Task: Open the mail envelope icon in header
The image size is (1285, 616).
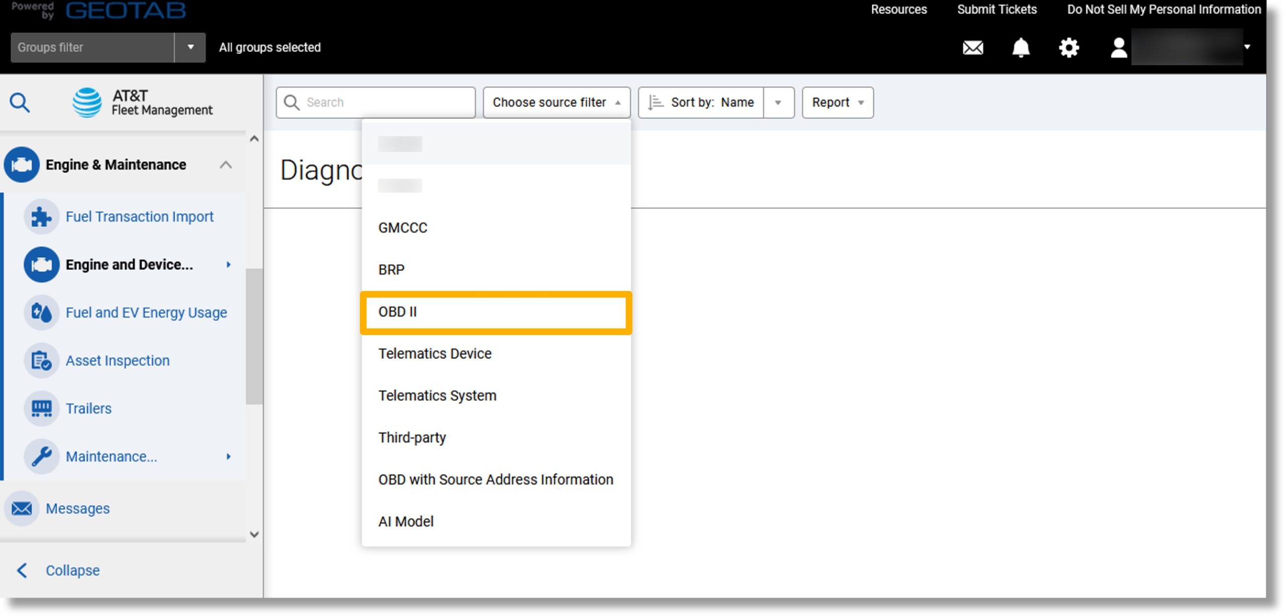Action: tap(972, 48)
